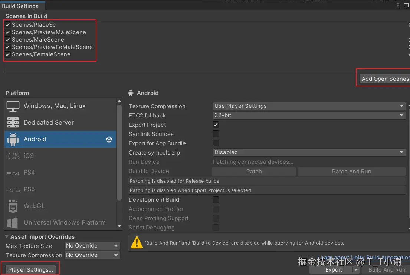Uncheck Scenes/FemaleScene scene
Viewport: 410px width, 275px height.
[x=7, y=54]
